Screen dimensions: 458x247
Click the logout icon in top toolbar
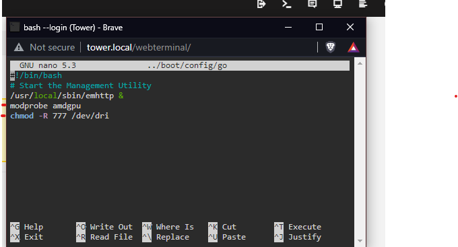coord(261,4)
